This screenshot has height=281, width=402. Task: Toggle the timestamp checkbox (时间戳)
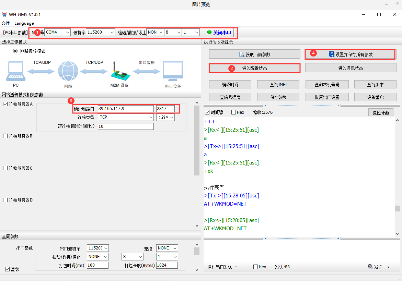[207, 112]
